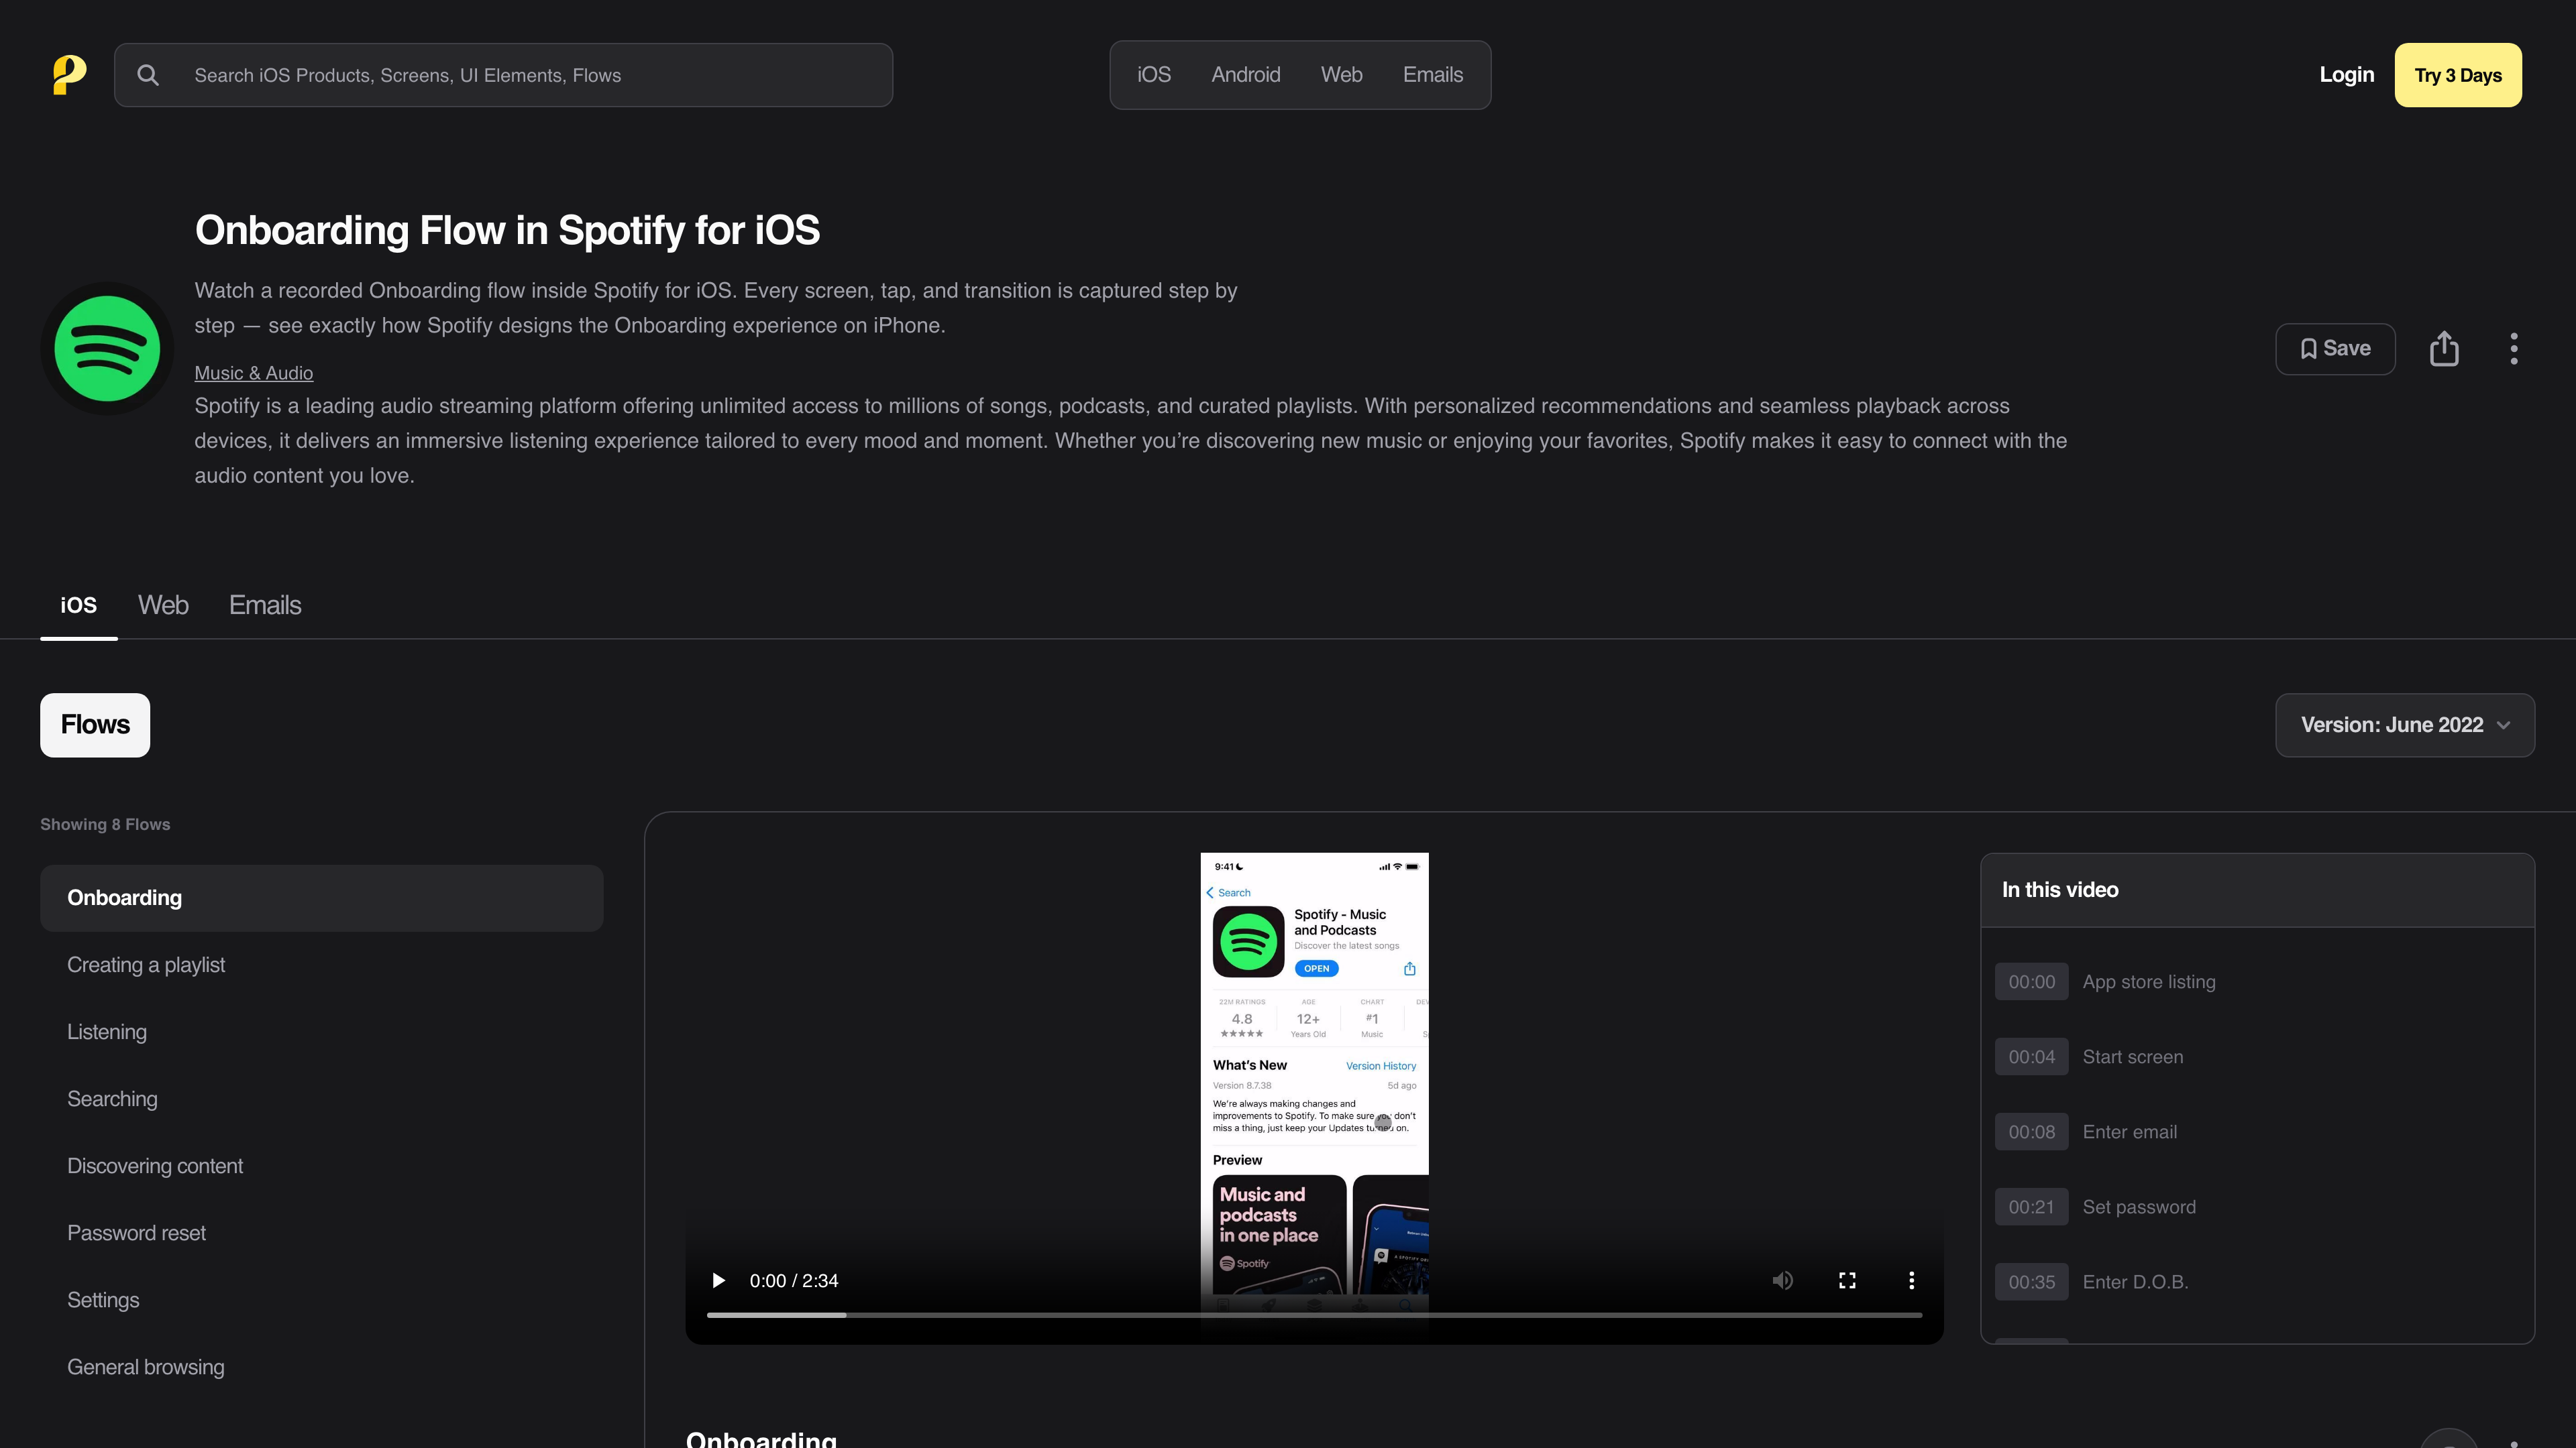Select the Onboarding flow

(321, 898)
